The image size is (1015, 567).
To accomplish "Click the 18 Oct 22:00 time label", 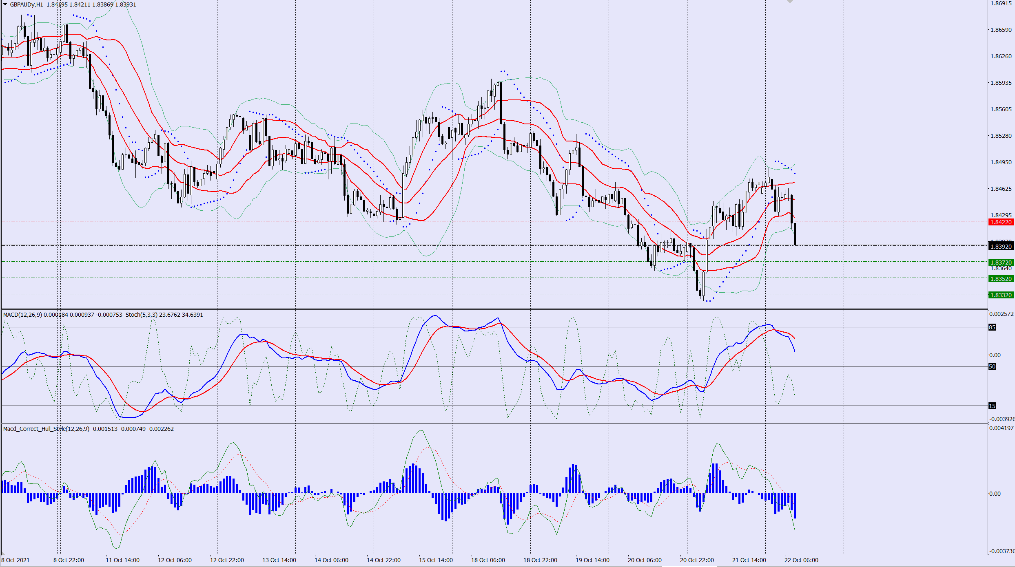I will (540, 560).
